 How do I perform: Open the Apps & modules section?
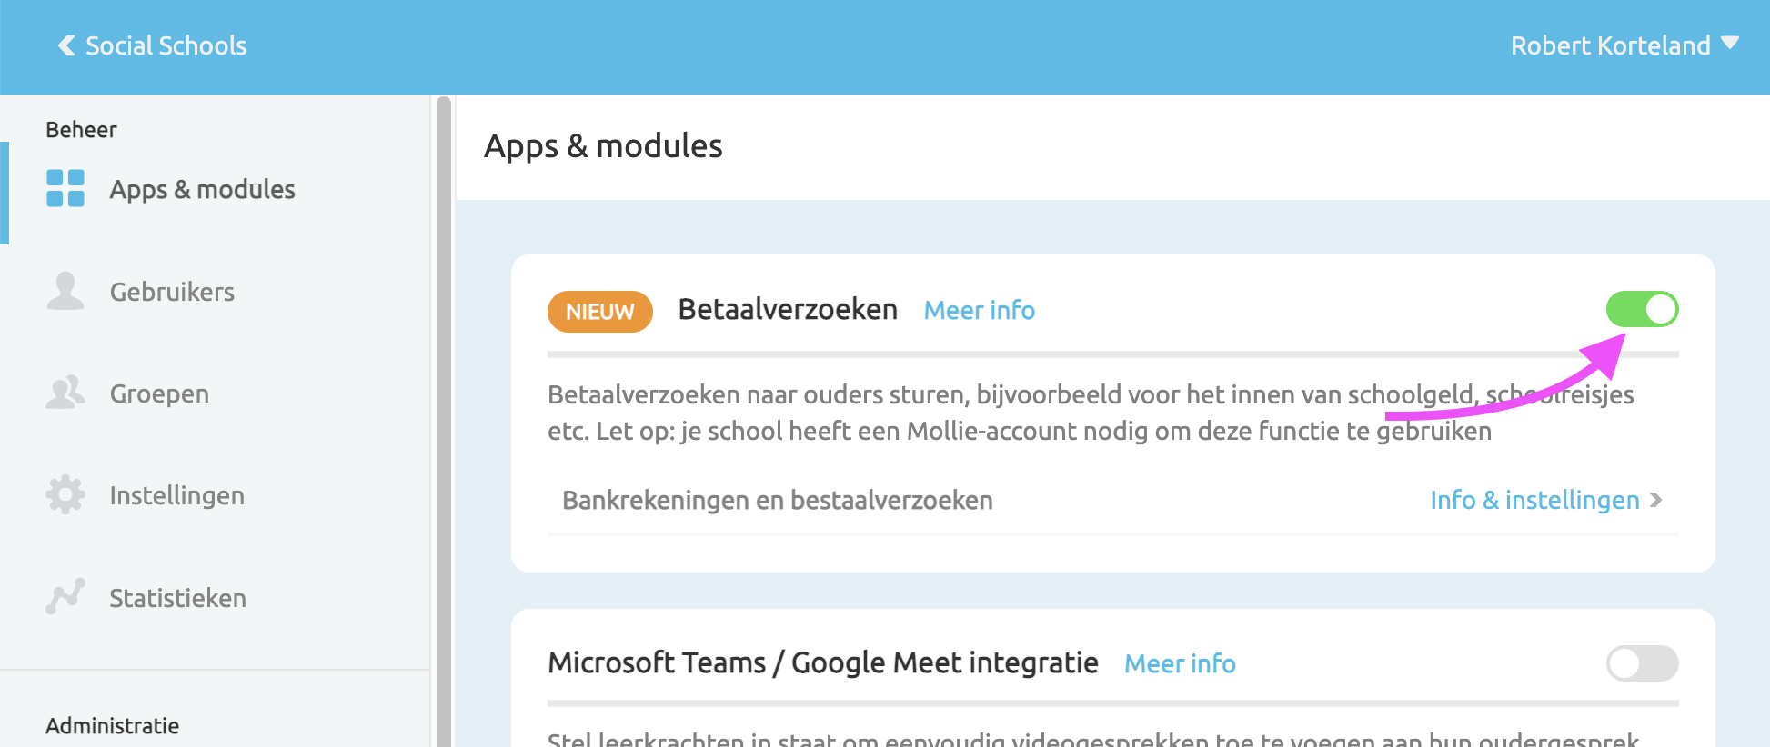tap(202, 189)
